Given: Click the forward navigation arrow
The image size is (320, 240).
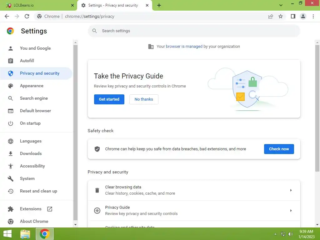Looking at the screenshot, I should click(x=17, y=16).
